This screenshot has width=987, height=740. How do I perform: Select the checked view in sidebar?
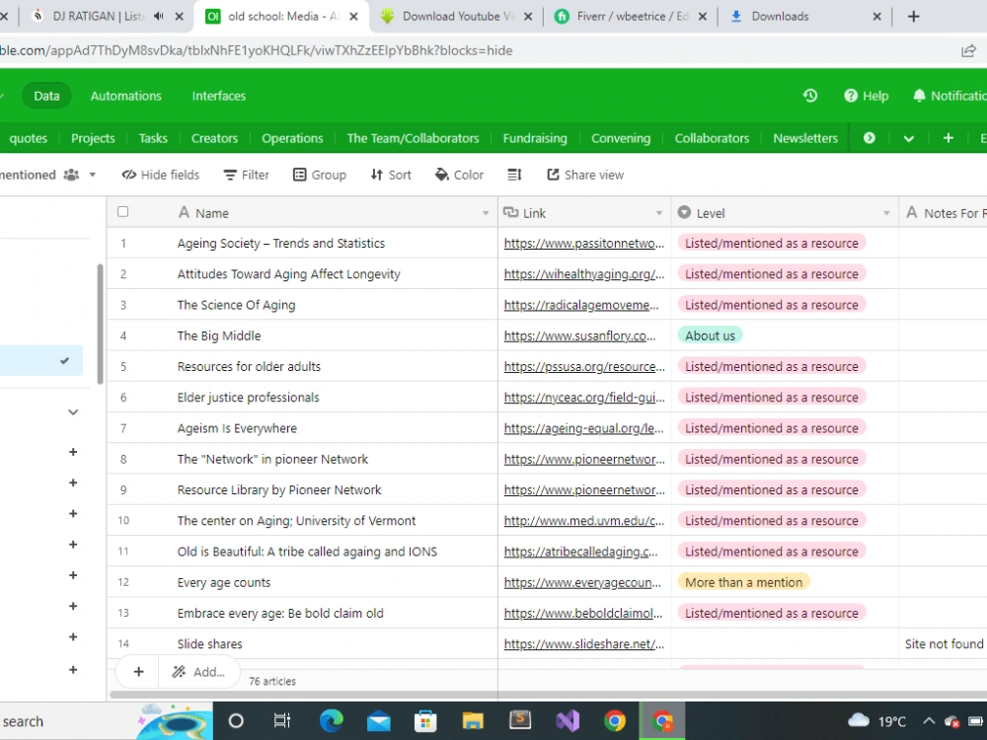click(40, 360)
